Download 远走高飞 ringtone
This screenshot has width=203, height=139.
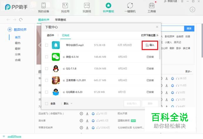tap(87, 114)
